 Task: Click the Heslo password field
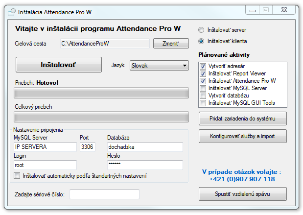(x=145, y=165)
